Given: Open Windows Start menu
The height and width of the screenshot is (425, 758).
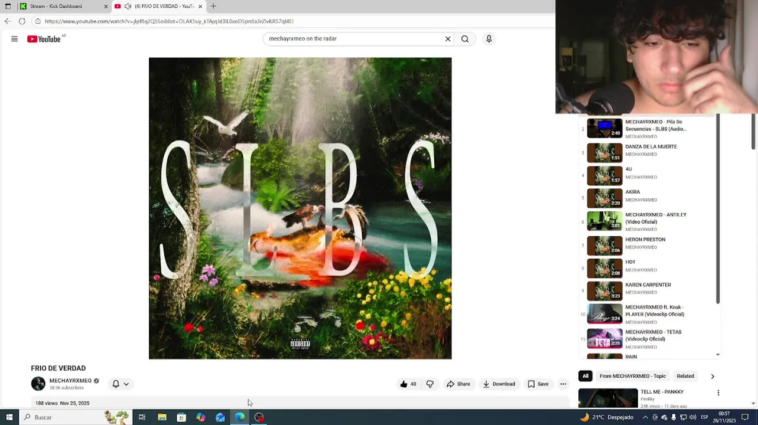Looking at the screenshot, I should 9,417.
